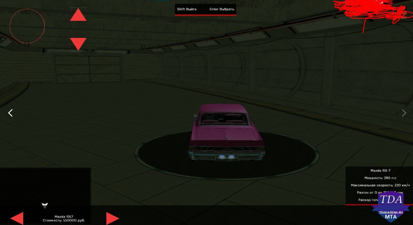This screenshot has width=413, height=225.
Task: Open the TRADARENA.RU link
Action: click(391, 212)
